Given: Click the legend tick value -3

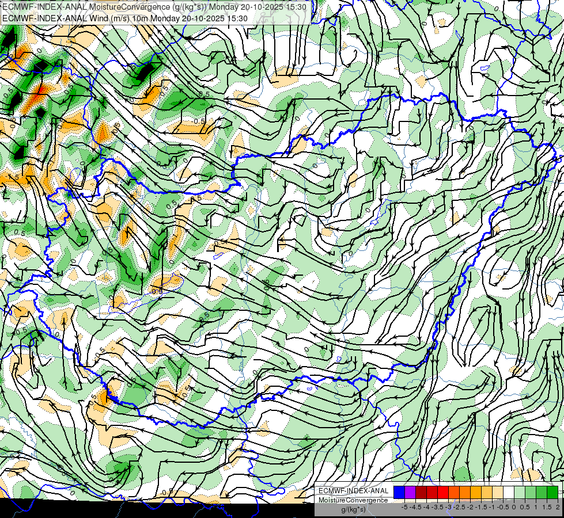Looking at the screenshot, I should pyautogui.click(x=449, y=507).
